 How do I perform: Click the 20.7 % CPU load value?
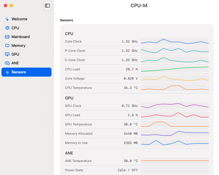tap(132, 69)
